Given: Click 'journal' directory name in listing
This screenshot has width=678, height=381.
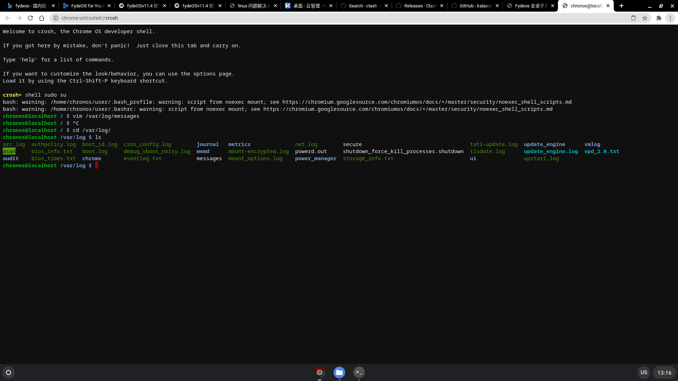Looking at the screenshot, I should click(208, 144).
